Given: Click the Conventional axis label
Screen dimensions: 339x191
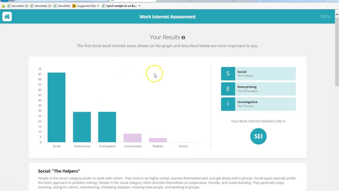Looking at the screenshot, I should pyautogui.click(x=132, y=146).
